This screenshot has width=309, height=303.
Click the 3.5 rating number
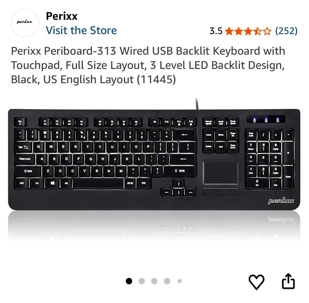(216, 31)
